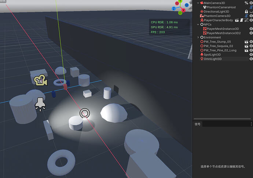This screenshot has height=178, width=253.
Task: Collapse the MainCamera3D node
Action: [198, 3]
